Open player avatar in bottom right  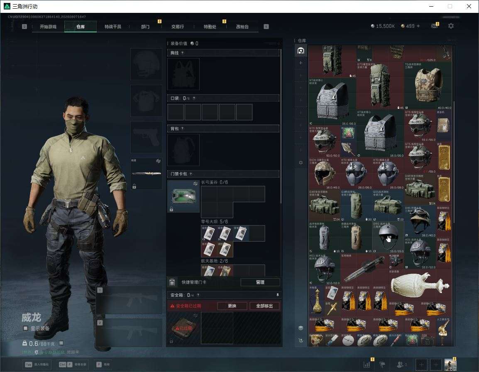[450, 365]
